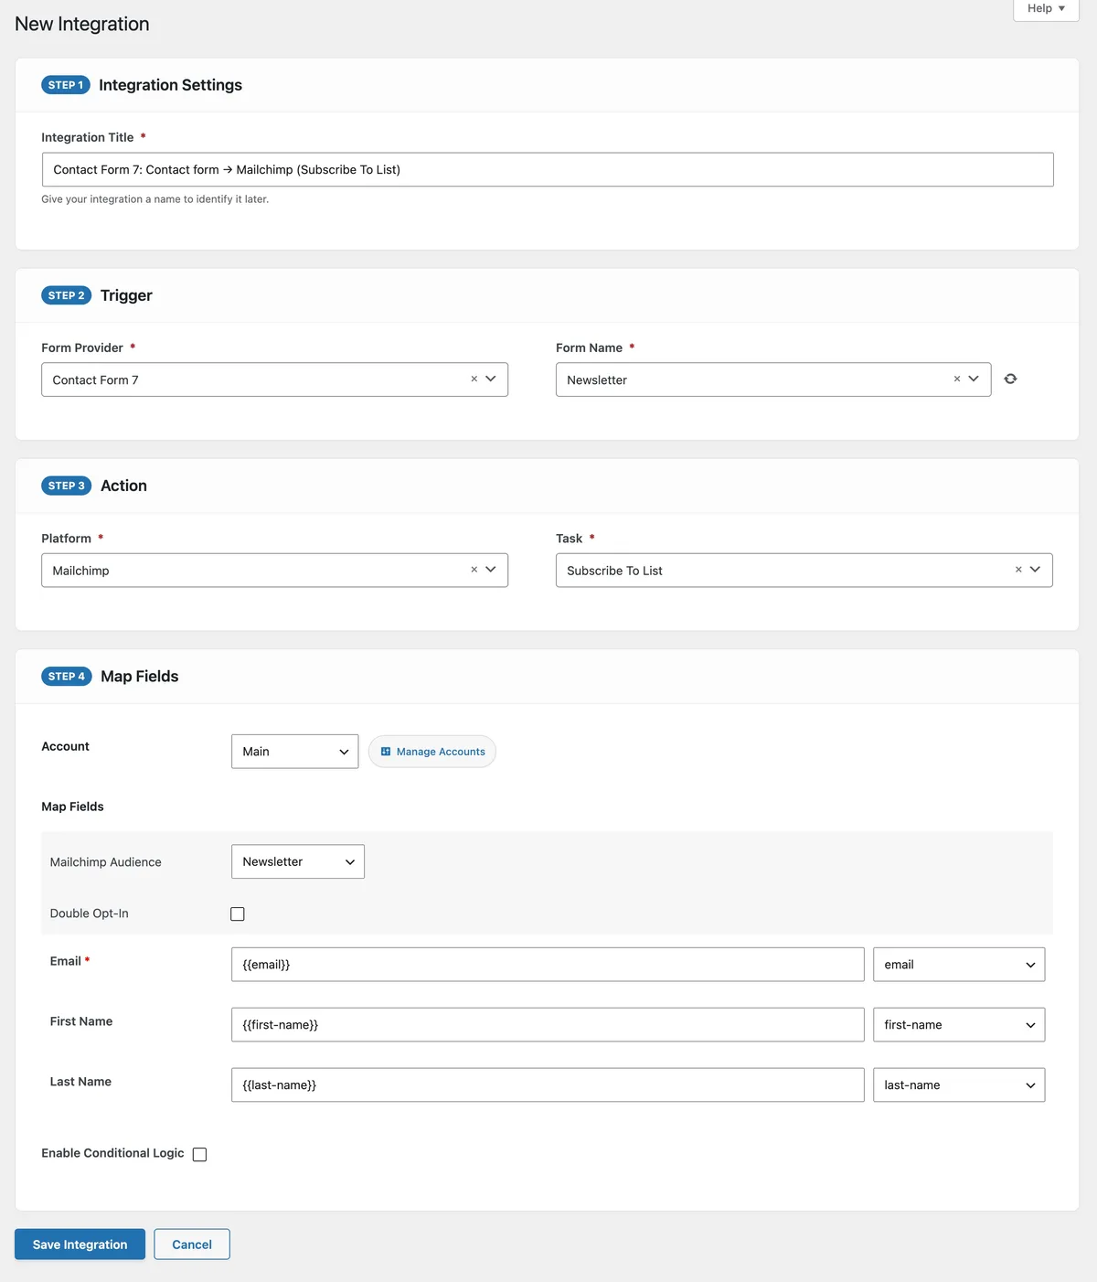1097x1282 pixels.
Task: Click Save Integration button
Action: click(x=80, y=1245)
